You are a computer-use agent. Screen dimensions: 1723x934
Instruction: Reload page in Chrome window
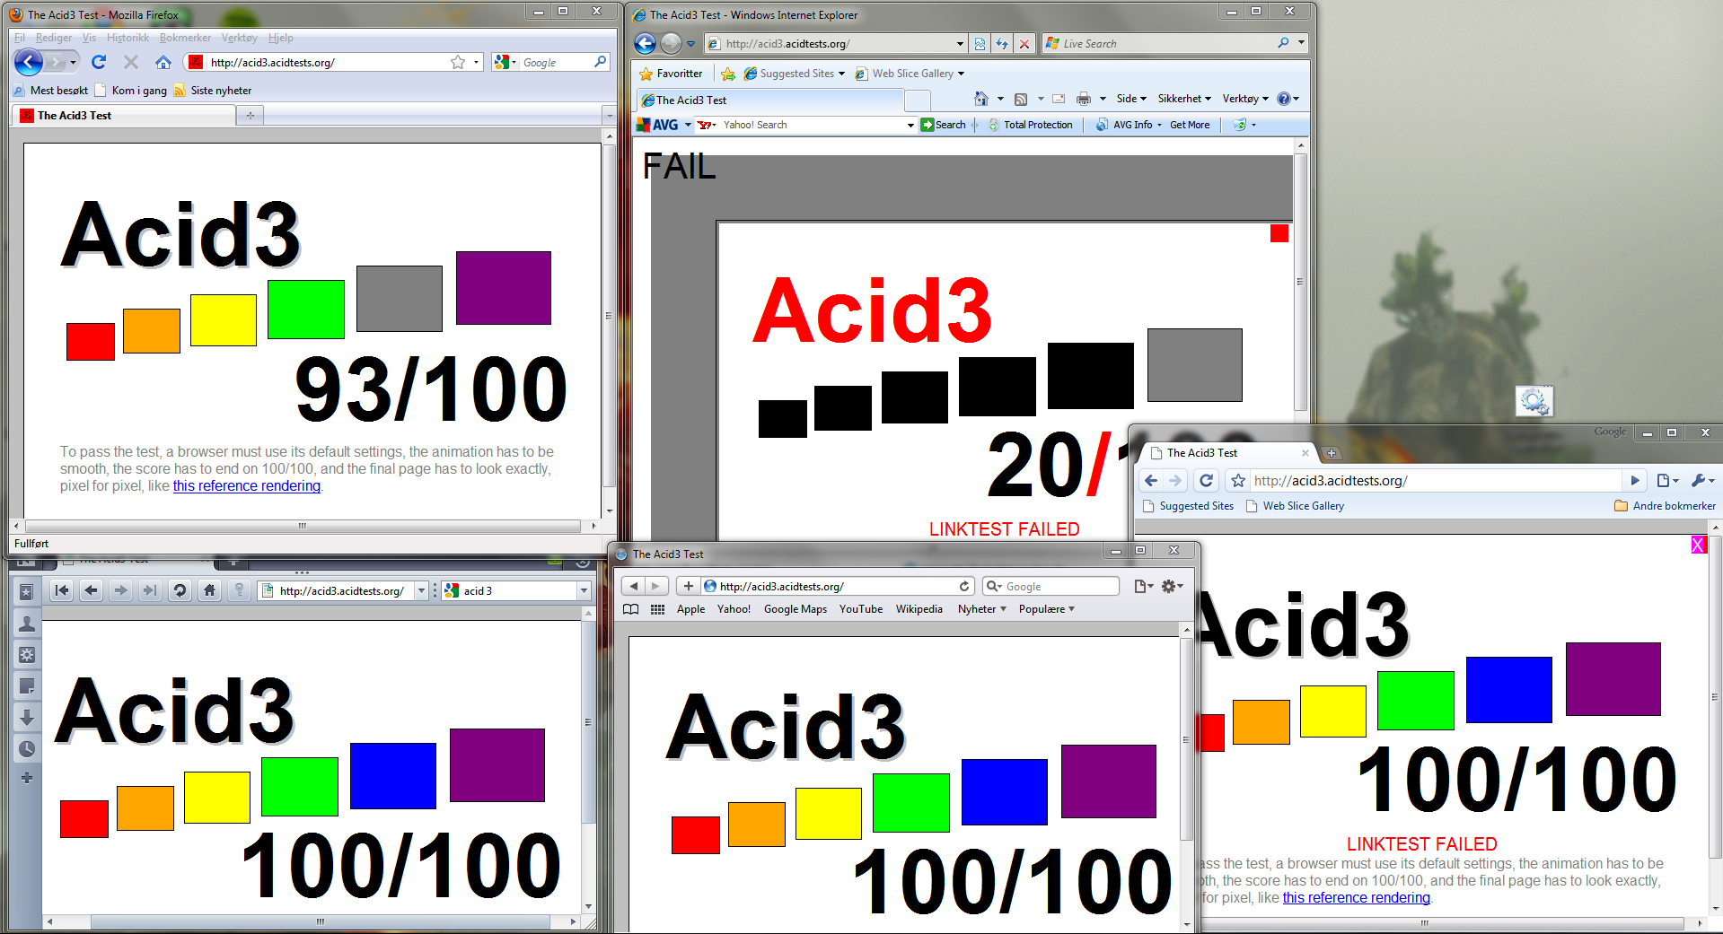1207,481
